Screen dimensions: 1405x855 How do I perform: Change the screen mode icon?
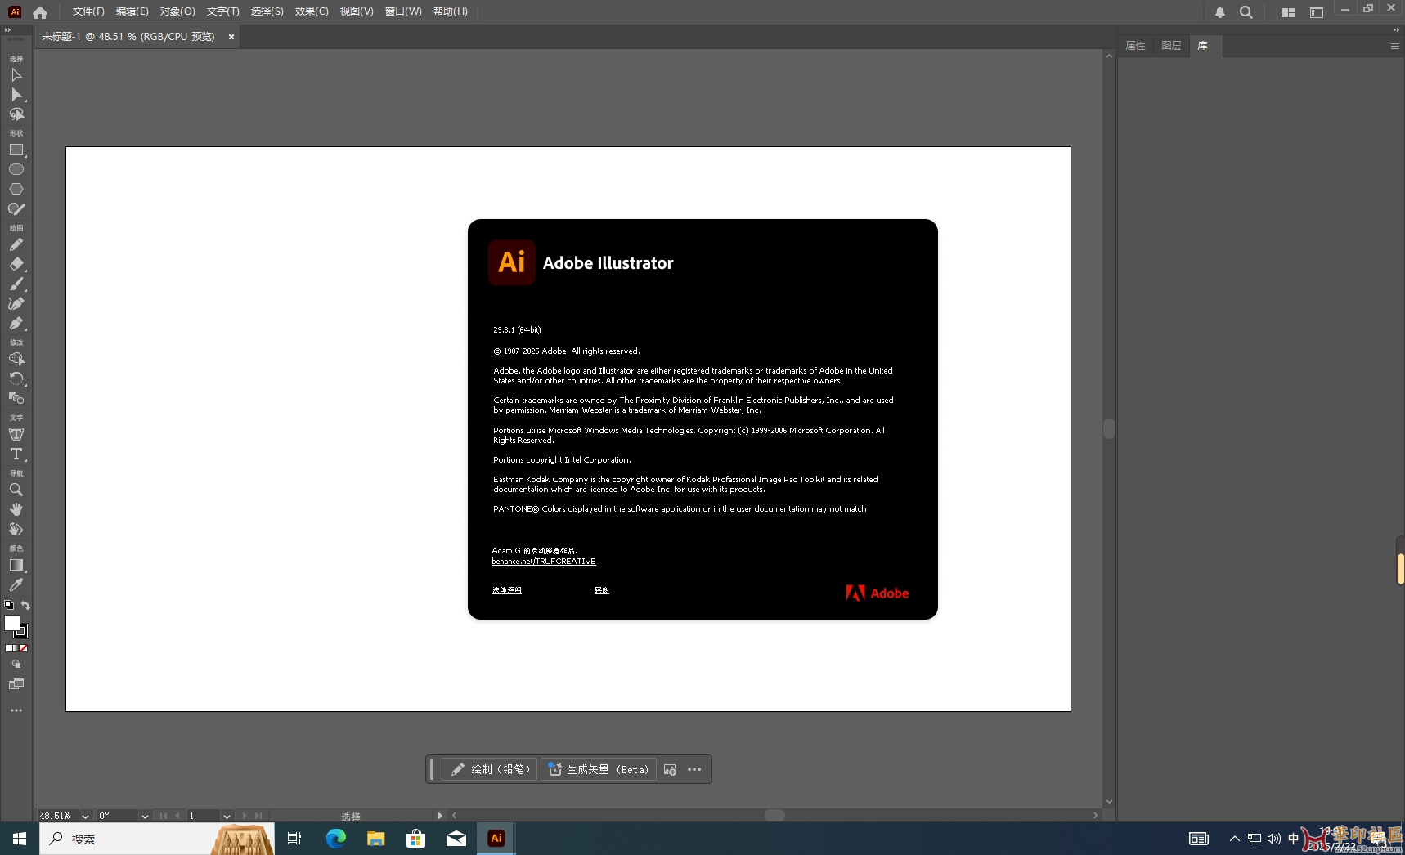[16, 684]
